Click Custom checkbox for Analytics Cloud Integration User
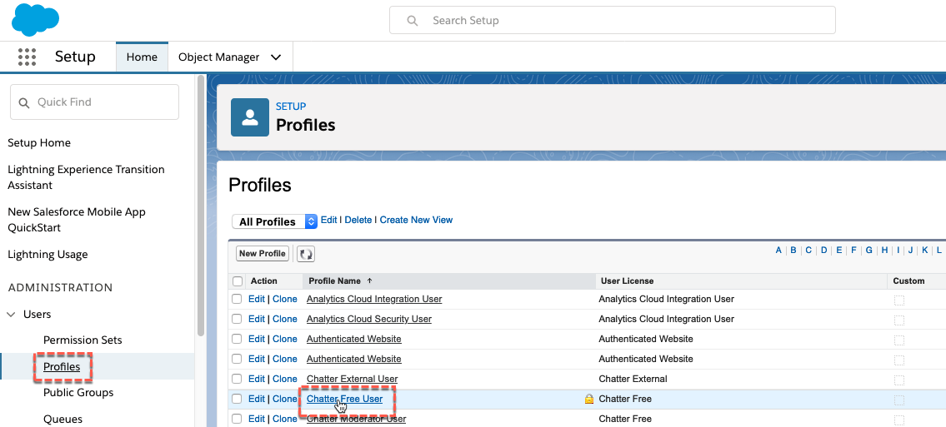 899,300
